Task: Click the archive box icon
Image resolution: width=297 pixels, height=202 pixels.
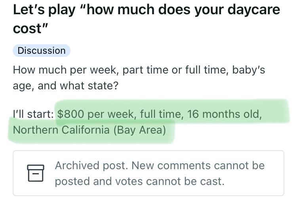Action: point(36,173)
